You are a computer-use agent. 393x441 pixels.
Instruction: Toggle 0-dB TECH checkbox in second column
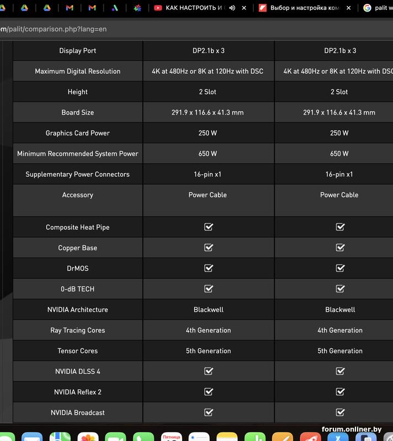coord(340,289)
